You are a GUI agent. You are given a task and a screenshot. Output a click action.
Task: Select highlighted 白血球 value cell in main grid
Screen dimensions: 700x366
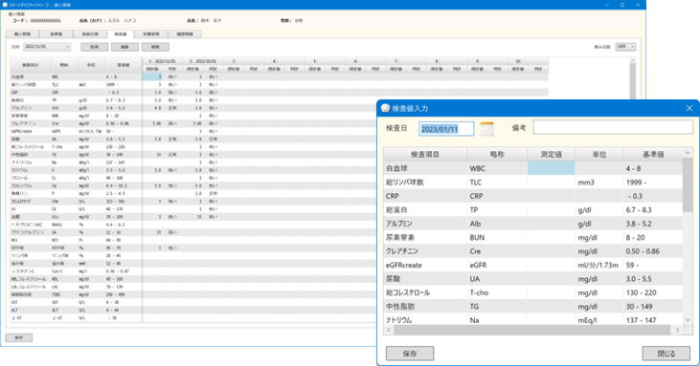tap(152, 77)
